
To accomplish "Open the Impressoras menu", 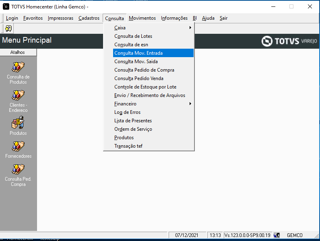I will [x=60, y=18].
